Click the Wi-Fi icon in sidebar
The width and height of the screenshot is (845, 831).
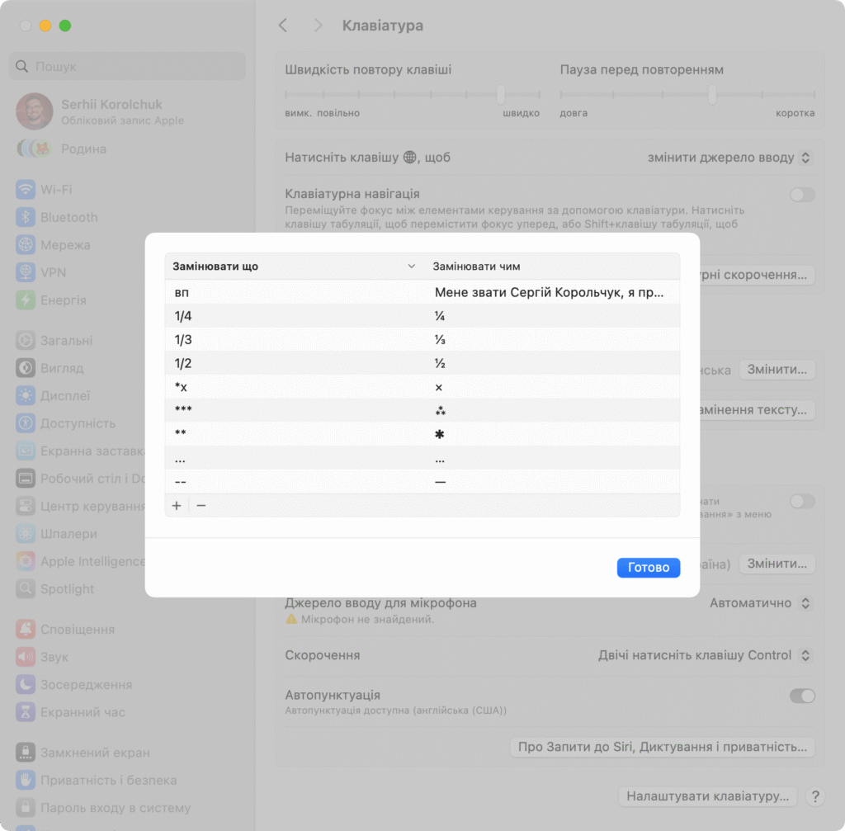[x=26, y=190]
